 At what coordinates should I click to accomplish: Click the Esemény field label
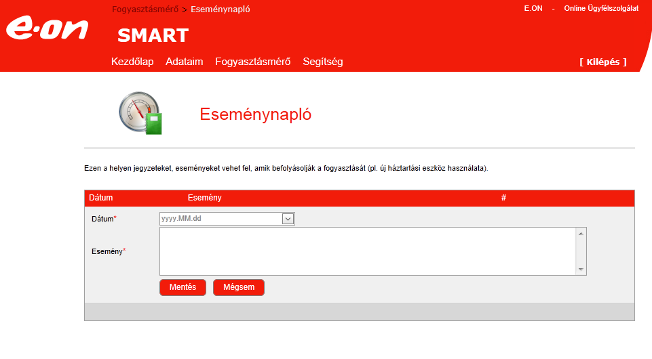[x=109, y=251]
